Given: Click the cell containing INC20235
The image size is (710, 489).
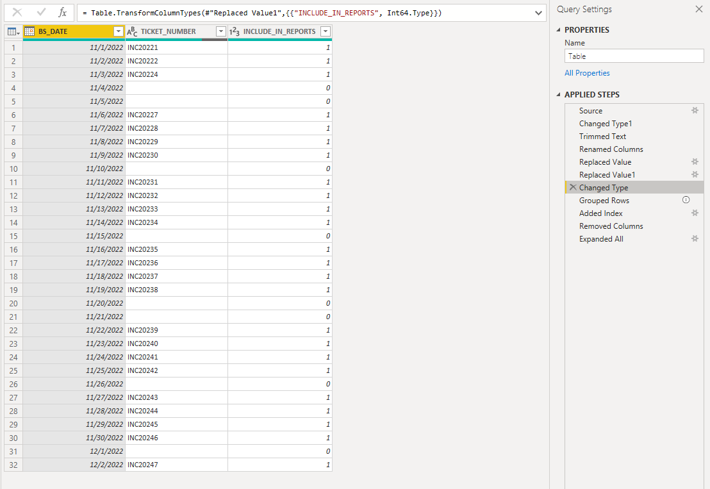Looking at the screenshot, I should [x=177, y=249].
